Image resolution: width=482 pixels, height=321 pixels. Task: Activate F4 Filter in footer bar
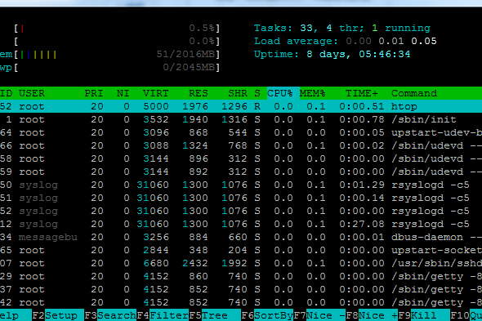pyautogui.click(x=163, y=315)
